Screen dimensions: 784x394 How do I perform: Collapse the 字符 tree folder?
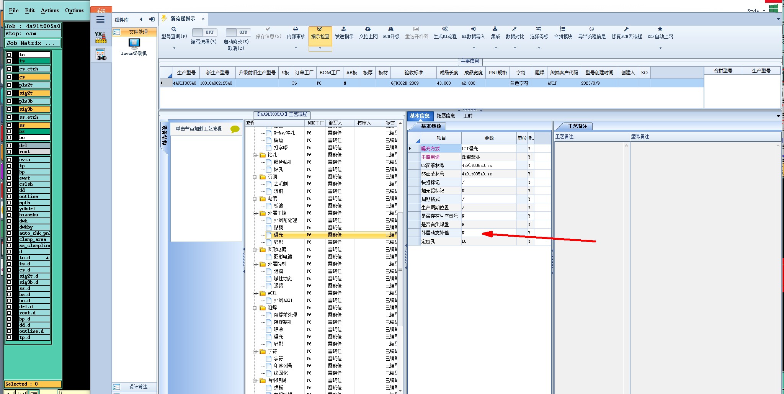pyautogui.click(x=255, y=351)
